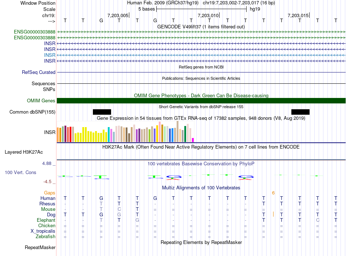This screenshot has height=256, width=346.
Task: Click the Layered H3K27Ac track label
Action: point(24,152)
